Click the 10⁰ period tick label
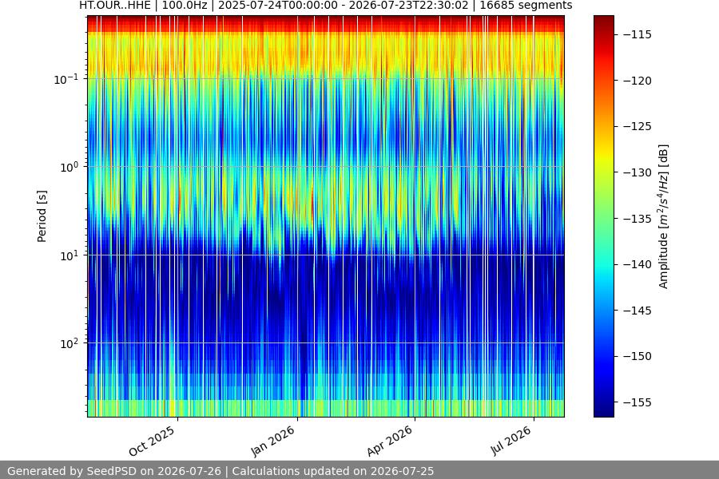 pyautogui.click(x=70, y=167)
